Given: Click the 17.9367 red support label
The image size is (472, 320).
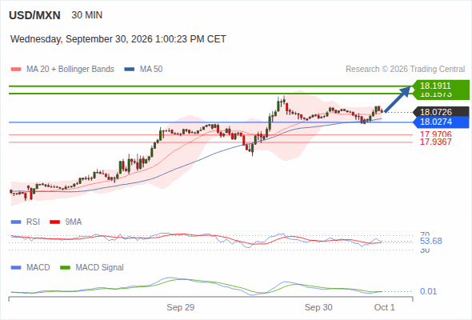Looking at the screenshot, I should coord(435,142).
